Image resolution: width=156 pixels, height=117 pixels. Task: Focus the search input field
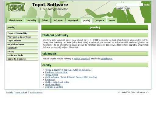[129, 5]
